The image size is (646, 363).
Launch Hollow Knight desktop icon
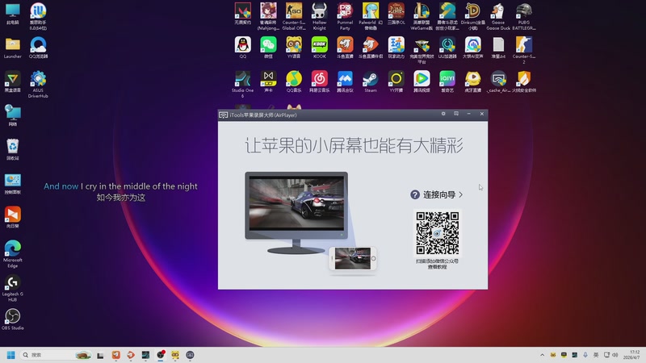319,16
